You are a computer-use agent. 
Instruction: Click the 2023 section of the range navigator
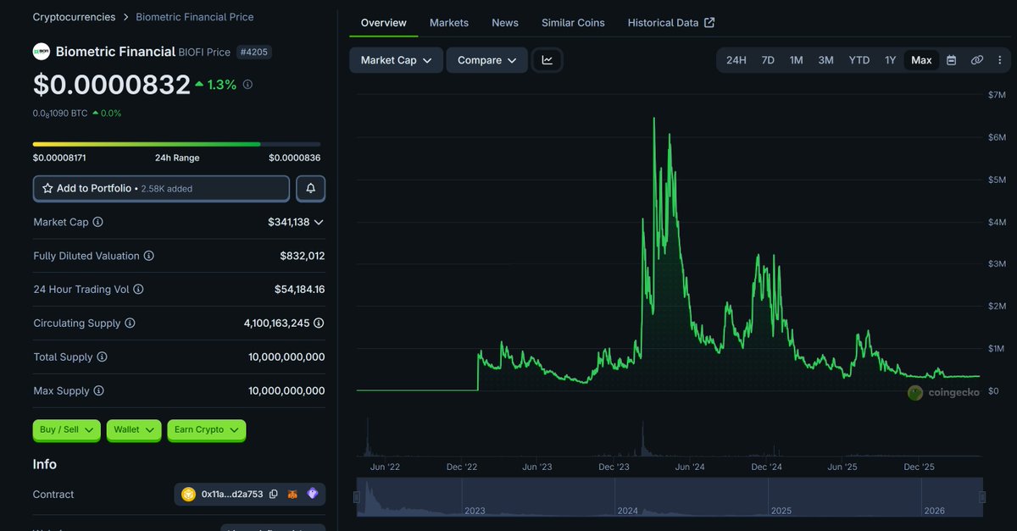pyautogui.click(x=539, y=498)
